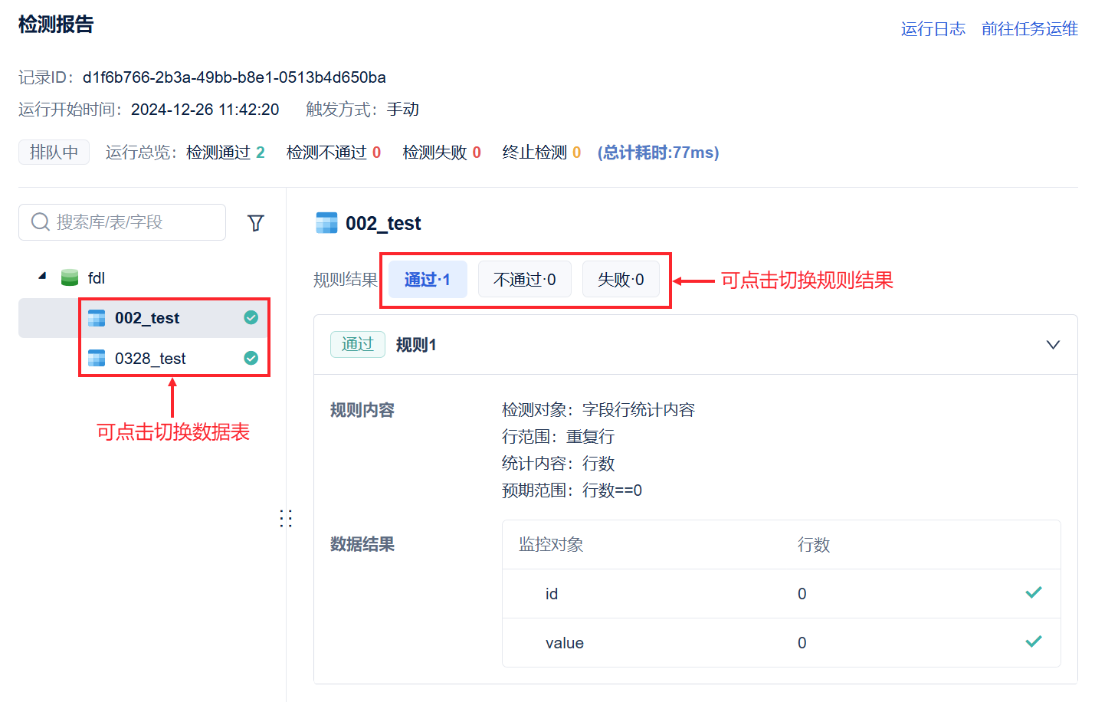Click the 行范围：重复行 line

pos(558,437)
